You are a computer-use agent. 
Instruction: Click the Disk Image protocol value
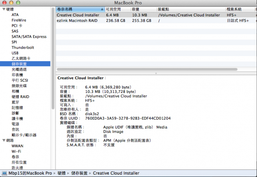[x=113, y=132]
